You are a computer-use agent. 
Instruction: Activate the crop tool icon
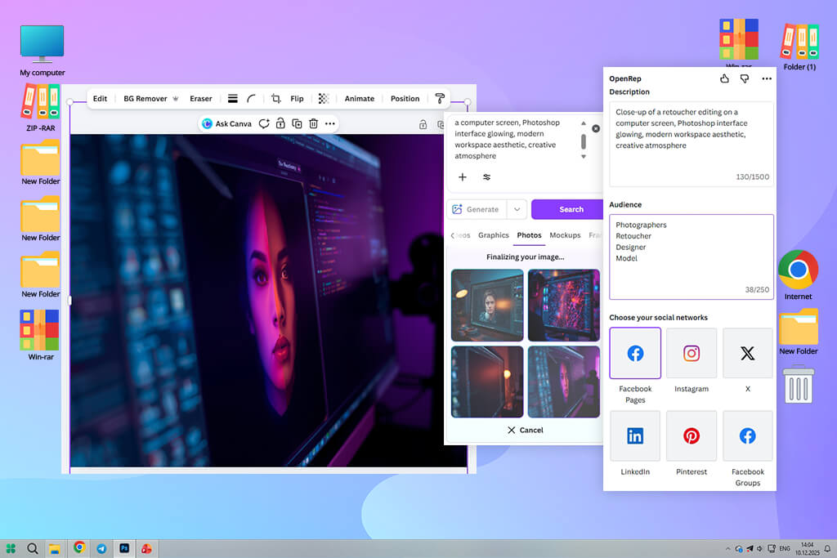click(276, 99)
